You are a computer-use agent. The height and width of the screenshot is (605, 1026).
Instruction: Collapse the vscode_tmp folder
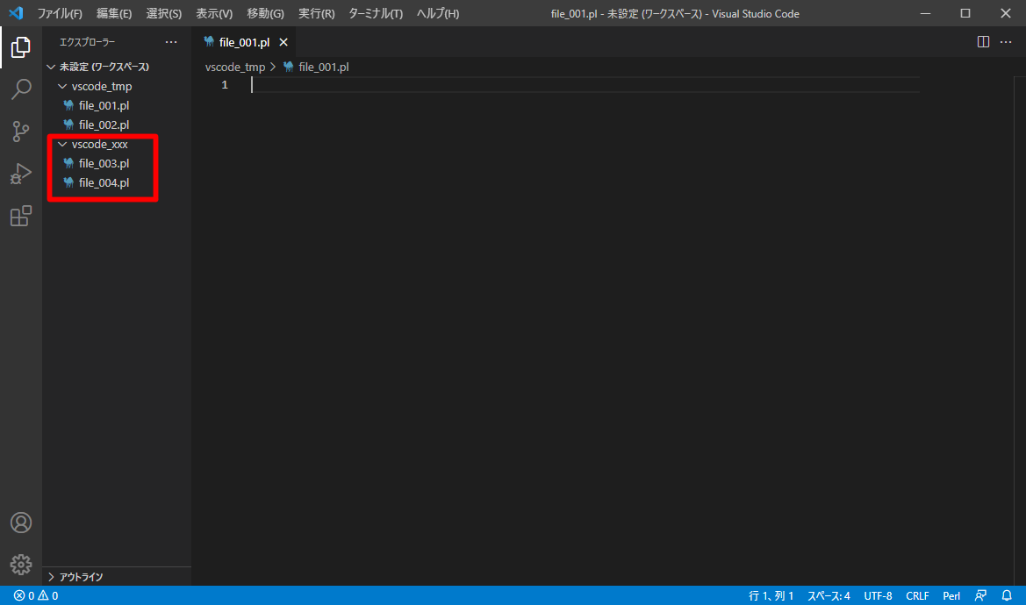click(117, 86)
